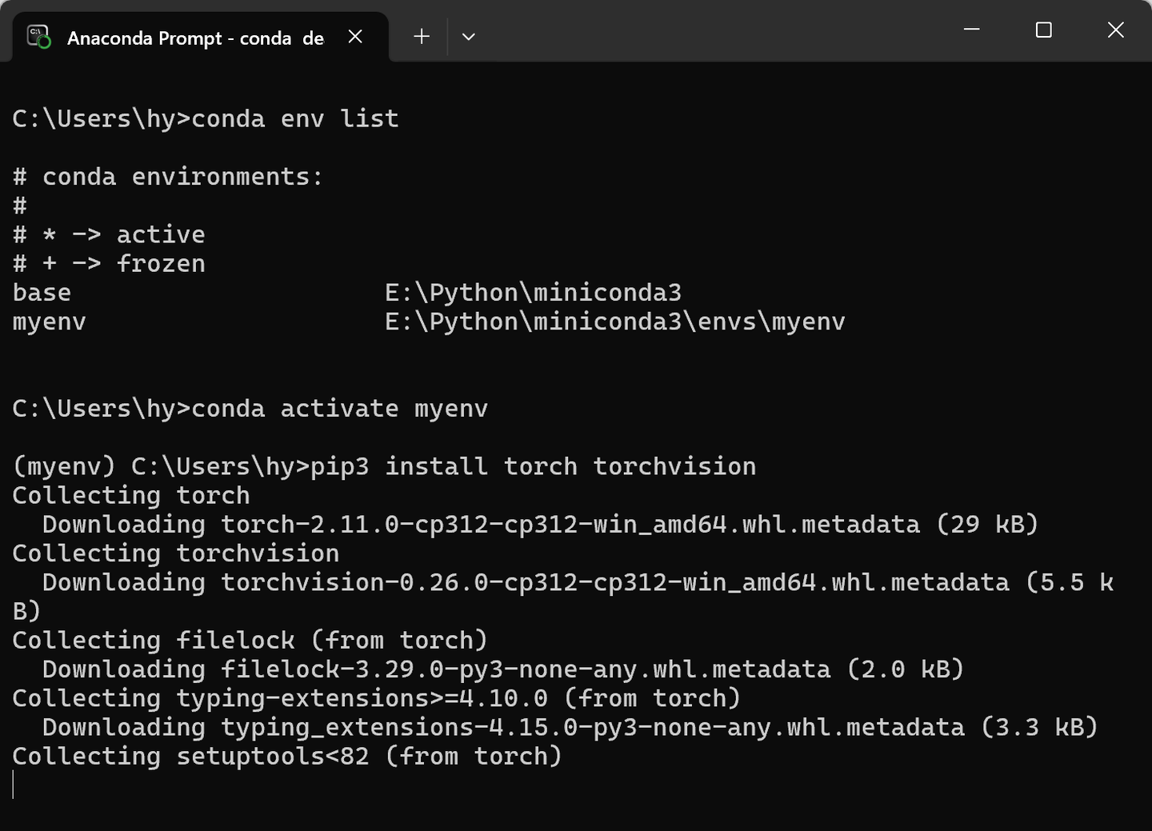Click the "conda activate myenv" command
Image resolution: width=1152 pixels, height=831 pixels.
(340, 409)
